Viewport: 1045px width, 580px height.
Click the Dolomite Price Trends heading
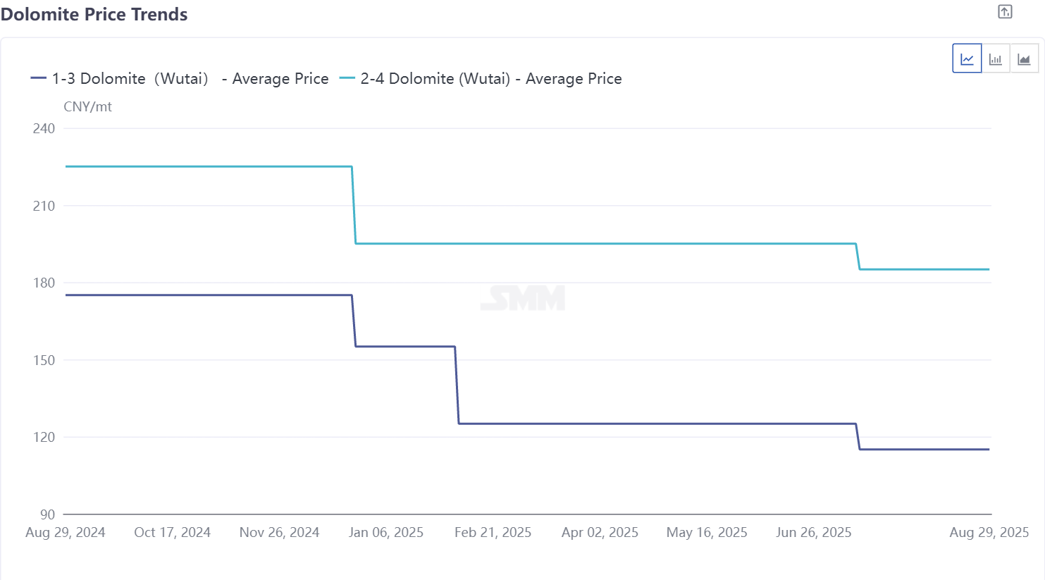tap(94, 15)
